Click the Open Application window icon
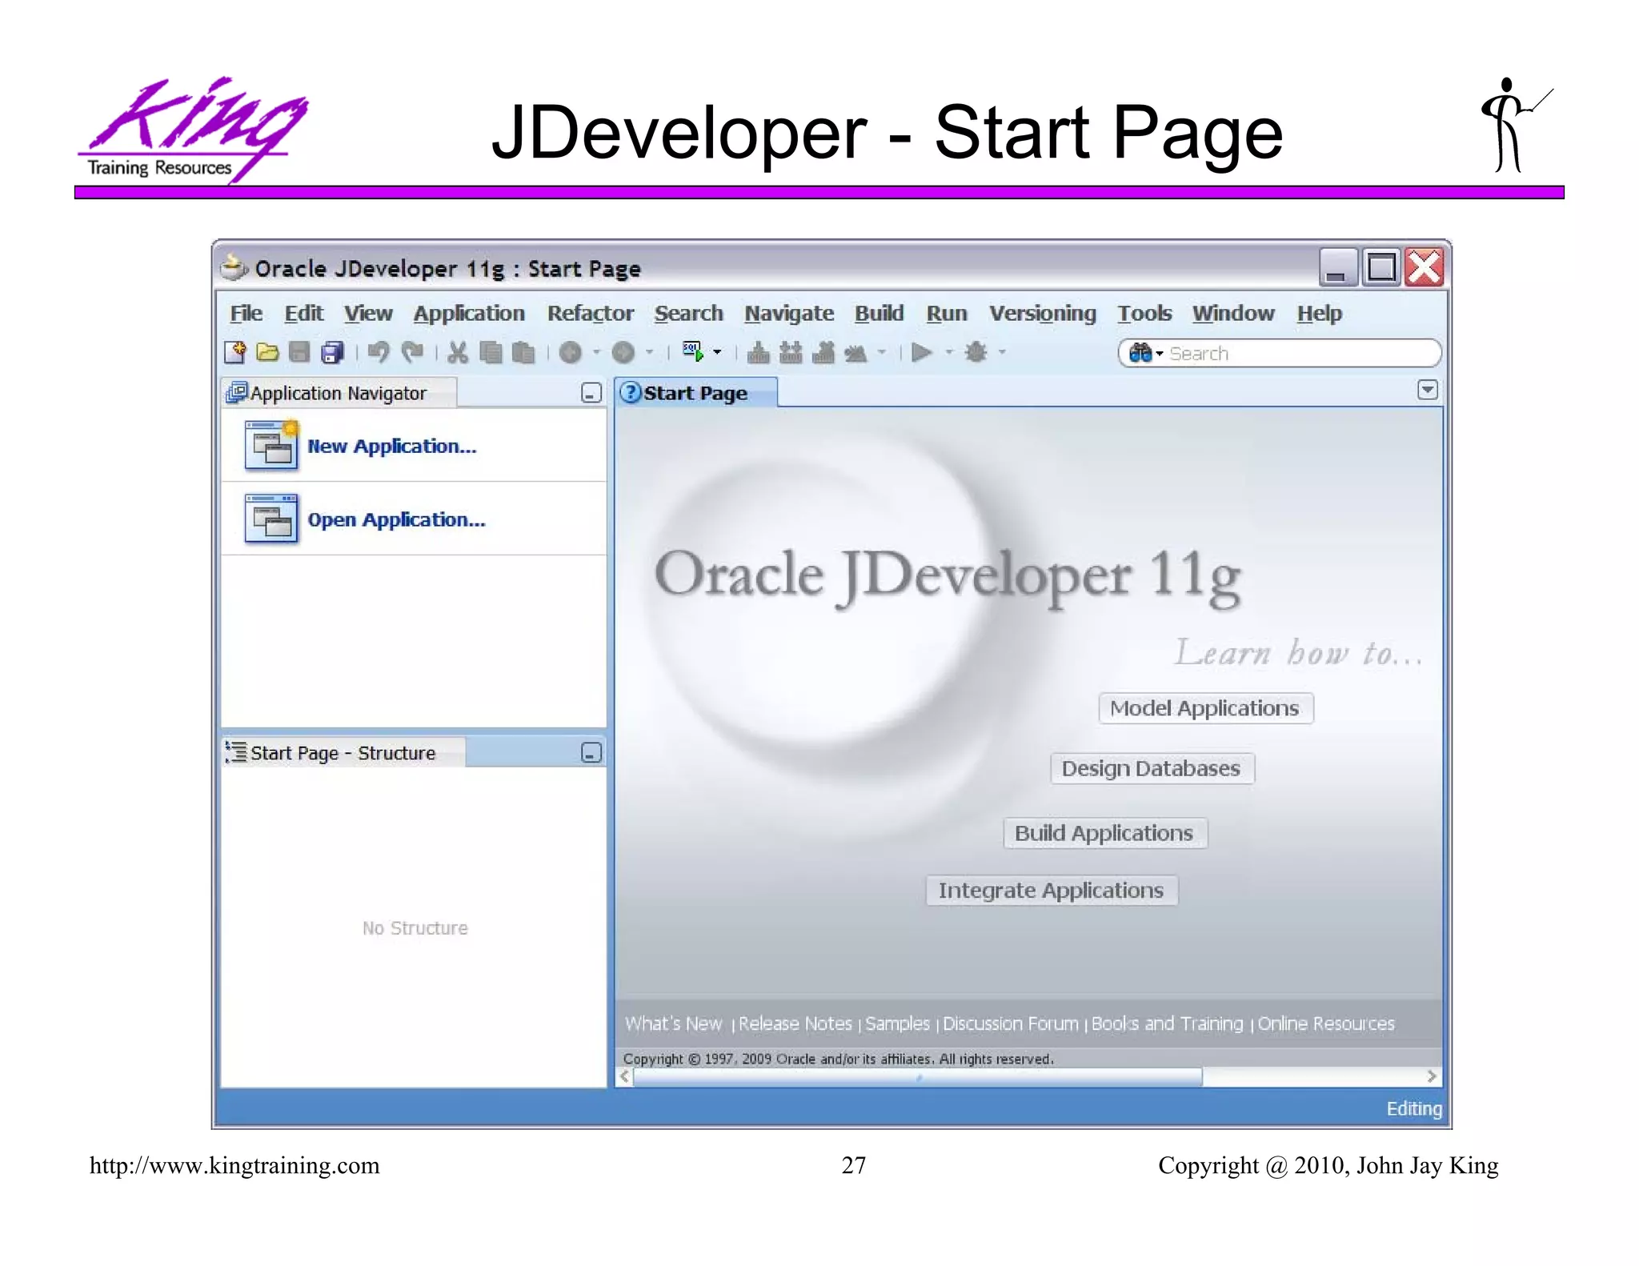The image size is (1639, 1266). pyautogui.click(x=271, y=519)
